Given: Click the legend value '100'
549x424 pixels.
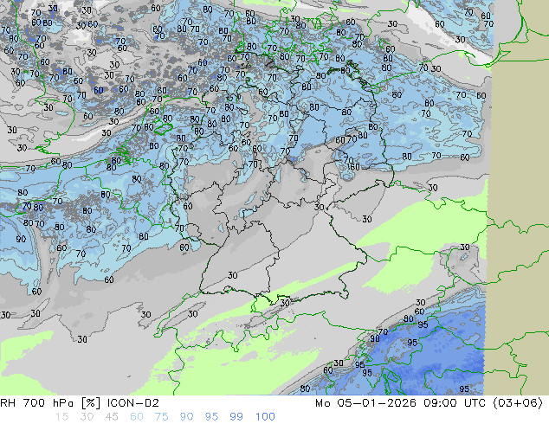Looking at the screenshot, I should 265,417.
